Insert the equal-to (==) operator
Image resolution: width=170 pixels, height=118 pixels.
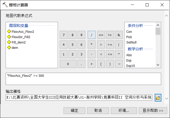click(101, 35)
